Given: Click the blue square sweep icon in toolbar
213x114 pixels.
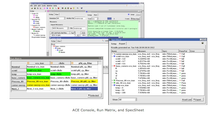Looking at the screenshot, I should pos(47,8).
